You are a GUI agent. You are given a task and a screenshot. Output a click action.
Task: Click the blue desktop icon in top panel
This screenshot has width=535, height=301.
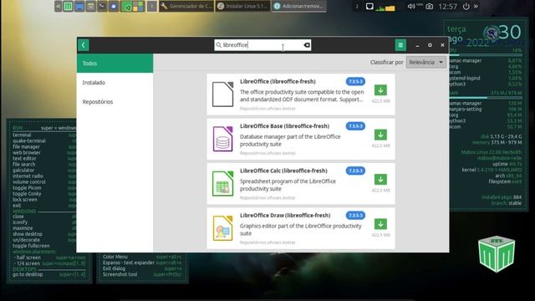pyautogui.click(x=79, y=6)
